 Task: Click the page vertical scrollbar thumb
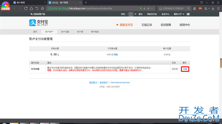pos(221,63)
